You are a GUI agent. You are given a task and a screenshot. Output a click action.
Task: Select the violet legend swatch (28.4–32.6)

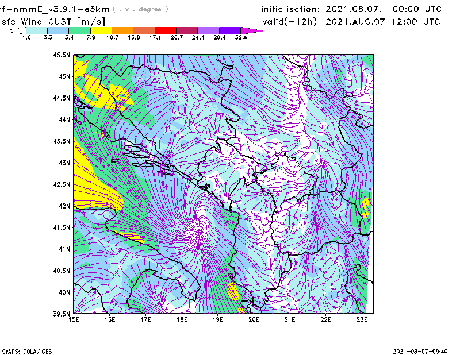point(230,30)
